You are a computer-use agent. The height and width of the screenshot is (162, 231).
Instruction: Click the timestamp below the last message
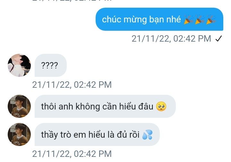(72, 154)
